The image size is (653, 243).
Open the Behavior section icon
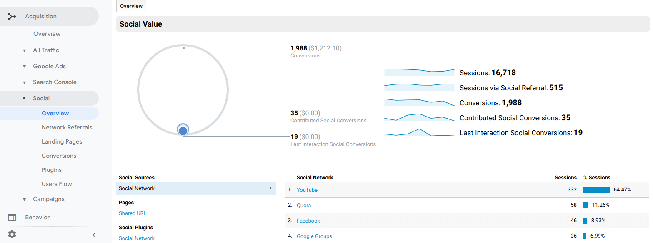(x=12, y=217)
